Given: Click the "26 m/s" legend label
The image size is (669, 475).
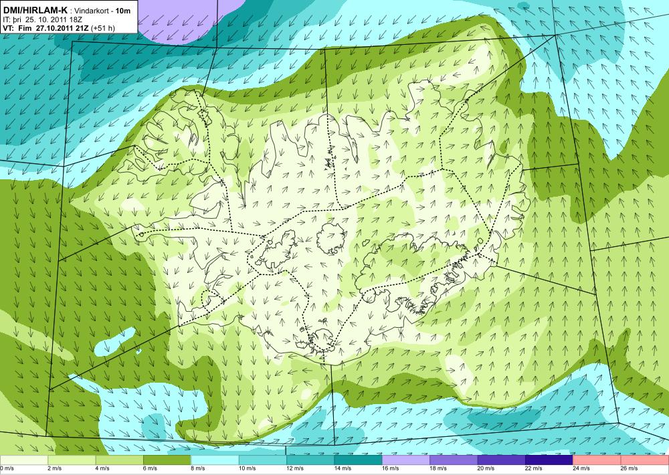Looking at the screenshot, I should [x=630, y=468].
